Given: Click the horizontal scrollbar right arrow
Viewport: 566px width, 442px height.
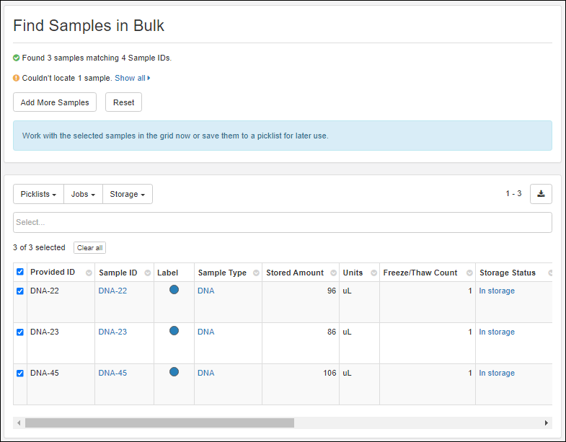Looking at the screenshot, I should click(x=546, y=423).
